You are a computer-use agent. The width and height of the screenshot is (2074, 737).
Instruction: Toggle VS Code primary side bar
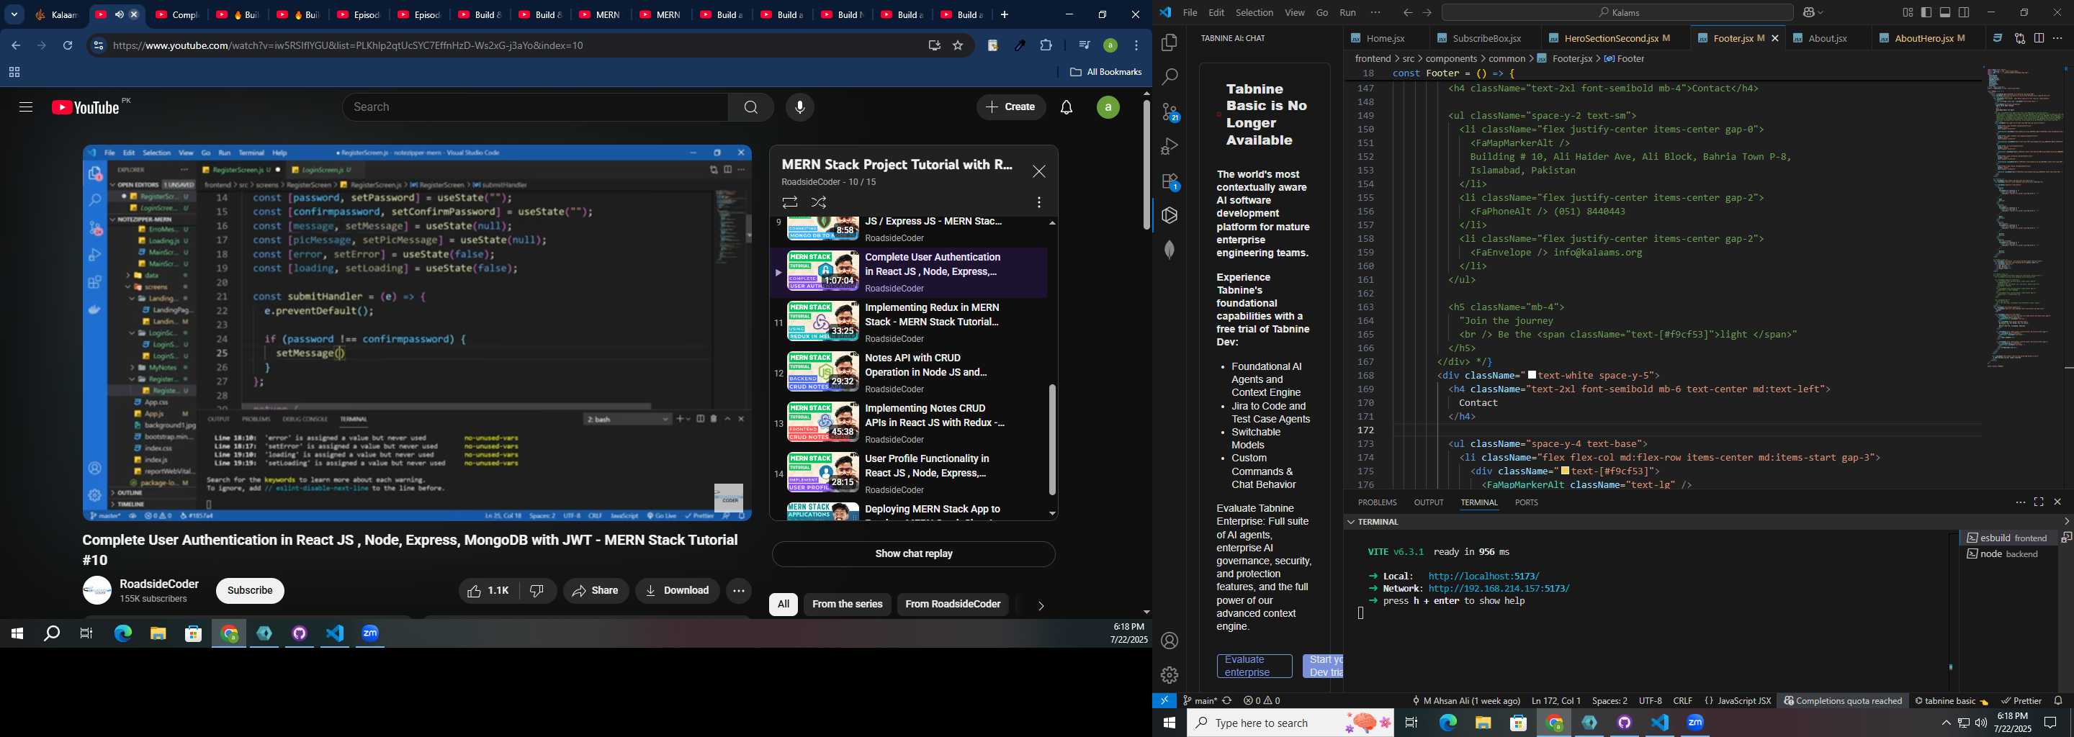[x=1926, y=13]
